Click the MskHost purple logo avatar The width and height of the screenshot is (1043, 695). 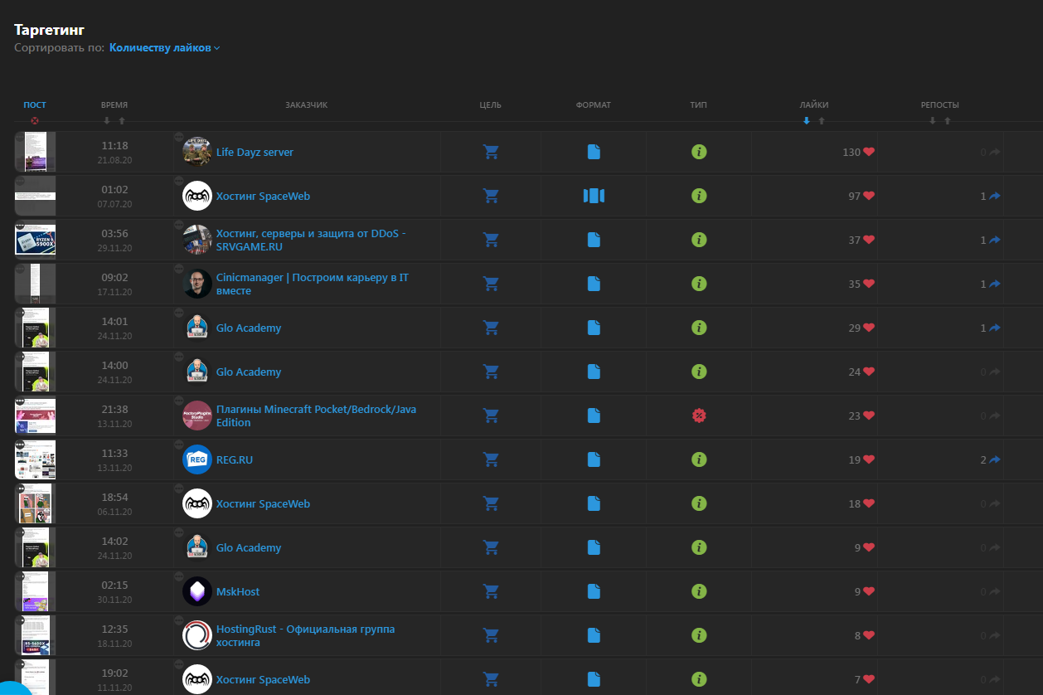[197, 591]
